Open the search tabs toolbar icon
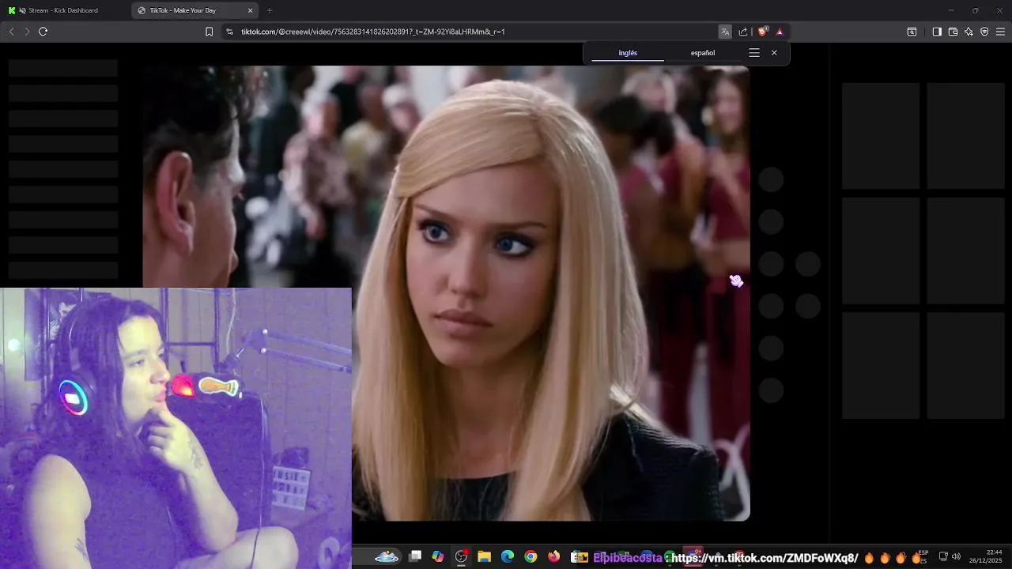Image resolution: width=1012 pixels, height=569 pixels. point(912,32)
